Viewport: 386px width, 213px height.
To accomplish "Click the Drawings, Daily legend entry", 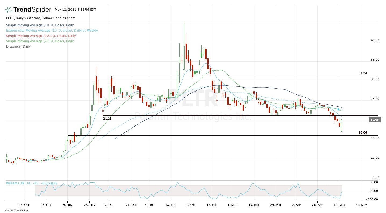I will pos(18,47).
